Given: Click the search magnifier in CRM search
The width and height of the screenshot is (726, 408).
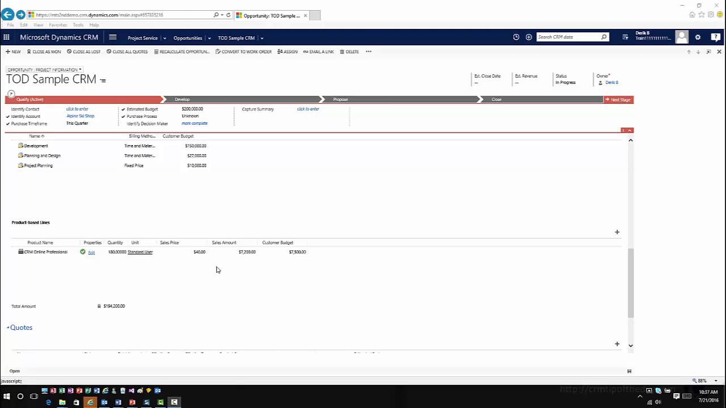Looking at the screenshot, I should (604, 37).
